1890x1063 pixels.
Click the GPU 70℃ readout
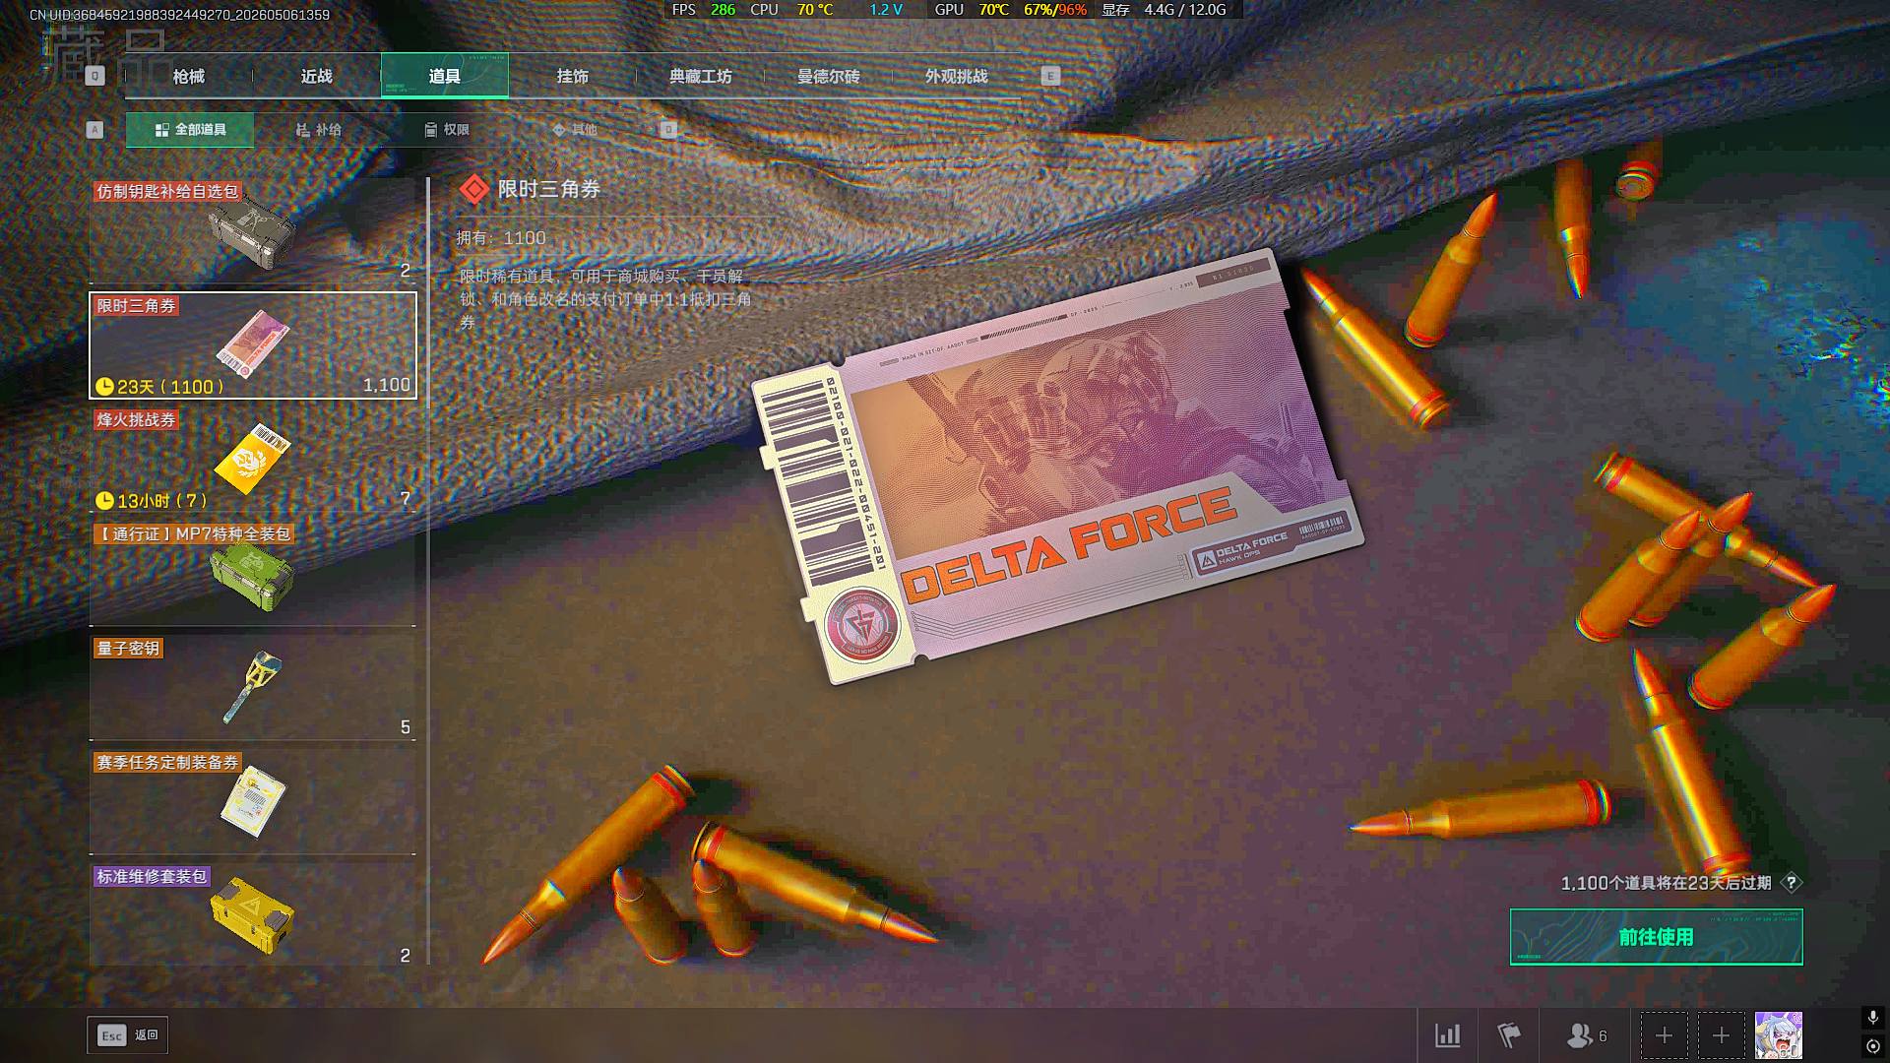[x=972, y=10]
